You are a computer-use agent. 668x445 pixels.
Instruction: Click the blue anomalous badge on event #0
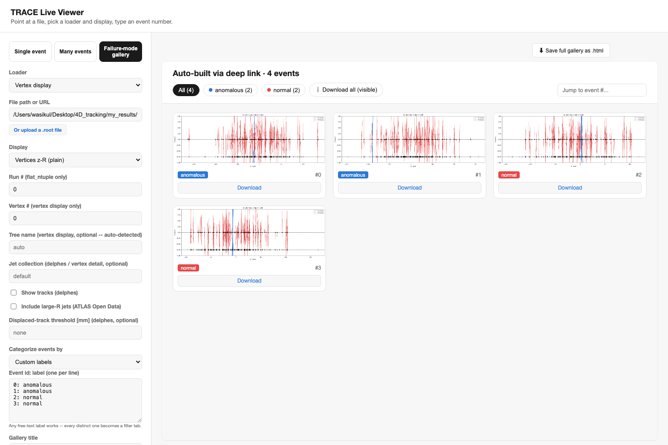point(193,175)
